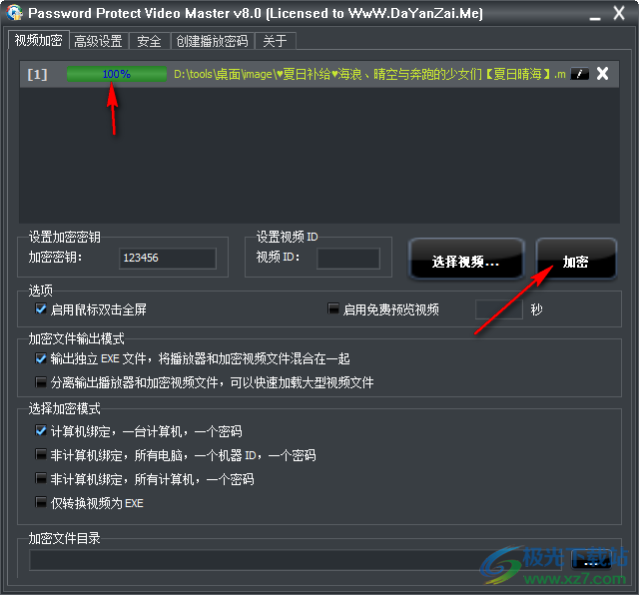Click the 加密文件目录 path field

296,560
